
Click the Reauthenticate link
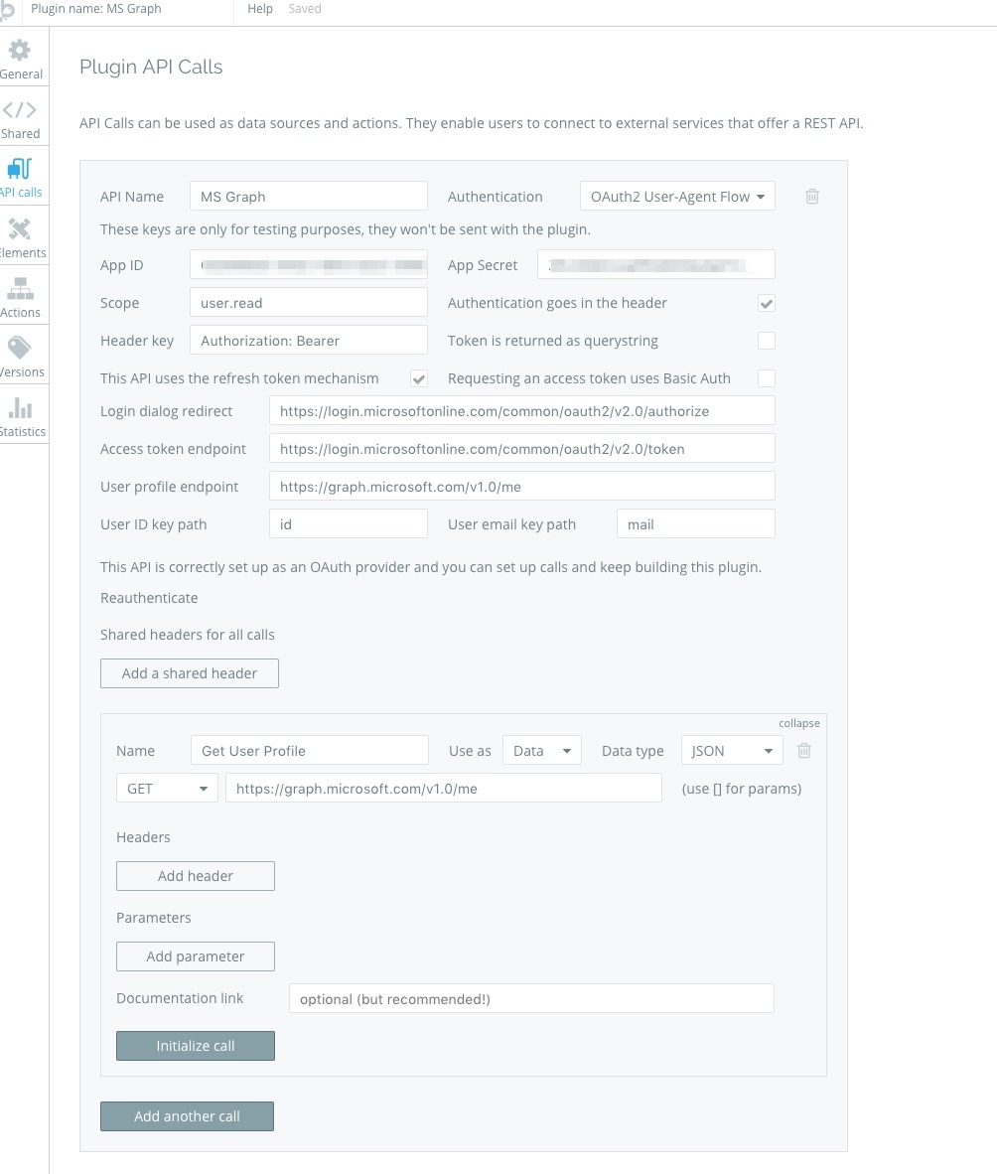(x=149, y=598)
